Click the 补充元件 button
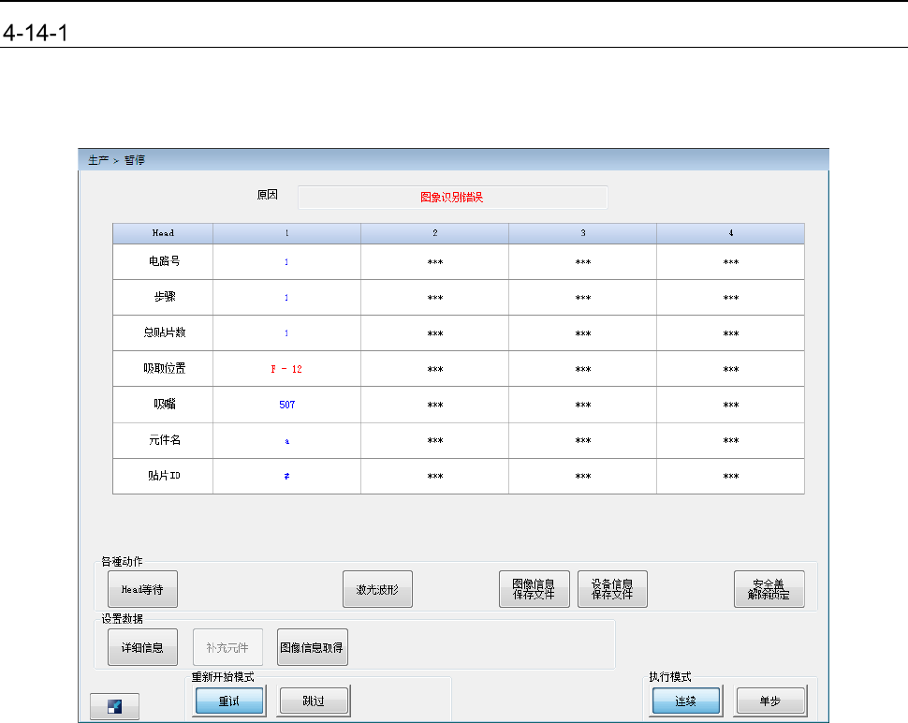This screenshot has width=908, height=723. [227, 647]
